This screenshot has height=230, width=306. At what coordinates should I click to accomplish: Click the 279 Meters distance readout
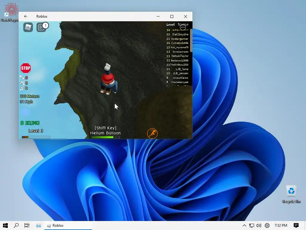pos(30,96)
